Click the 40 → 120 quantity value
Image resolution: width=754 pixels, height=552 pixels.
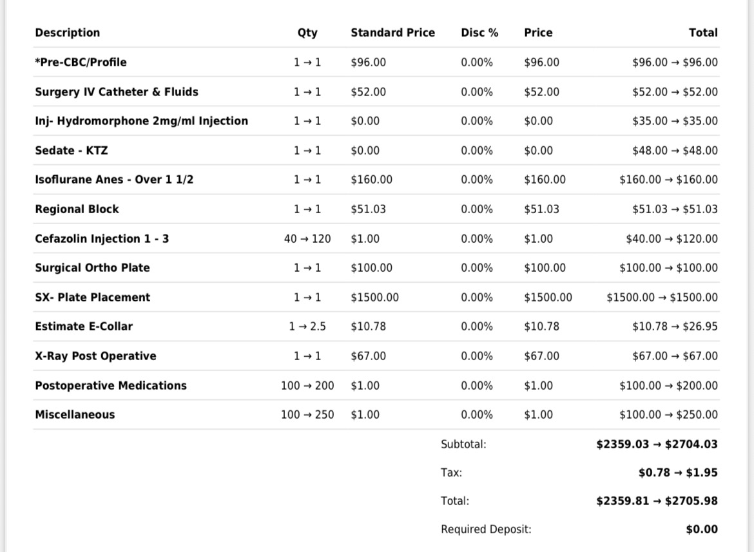[307, 239]
